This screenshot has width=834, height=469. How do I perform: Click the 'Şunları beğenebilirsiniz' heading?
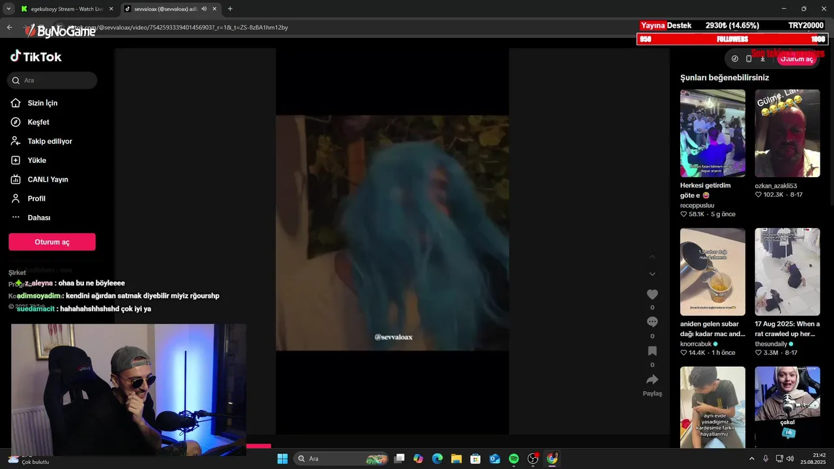[725, 78]
